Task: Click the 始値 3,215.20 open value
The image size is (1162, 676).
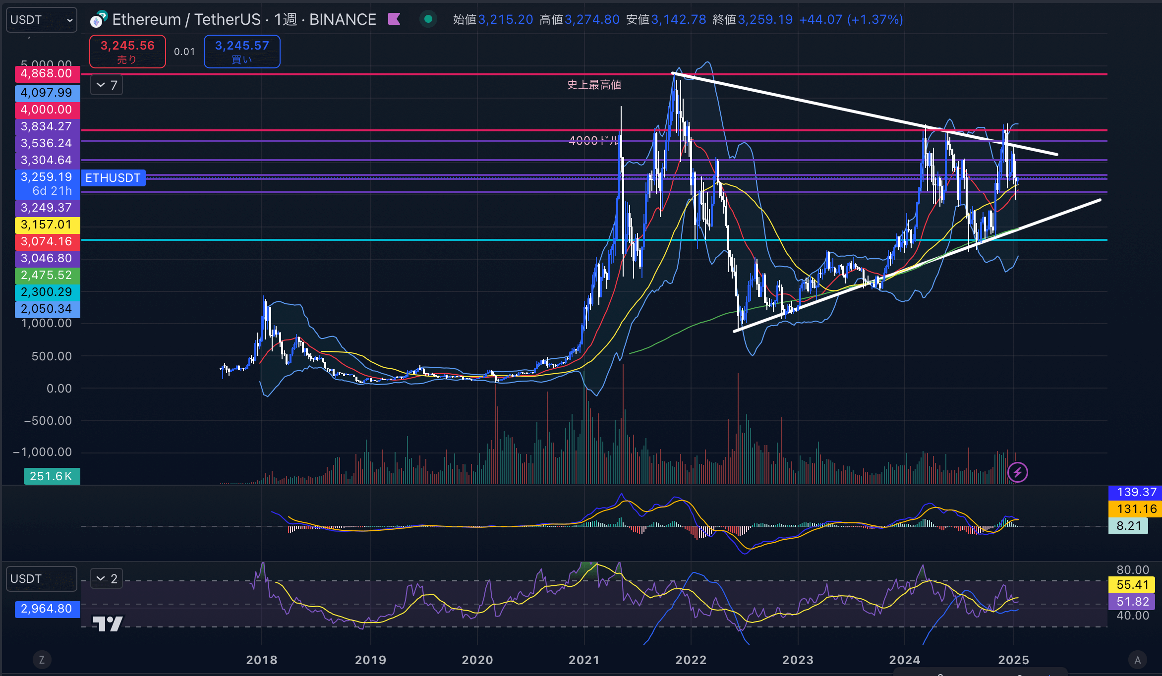Action: click(493, 19)
